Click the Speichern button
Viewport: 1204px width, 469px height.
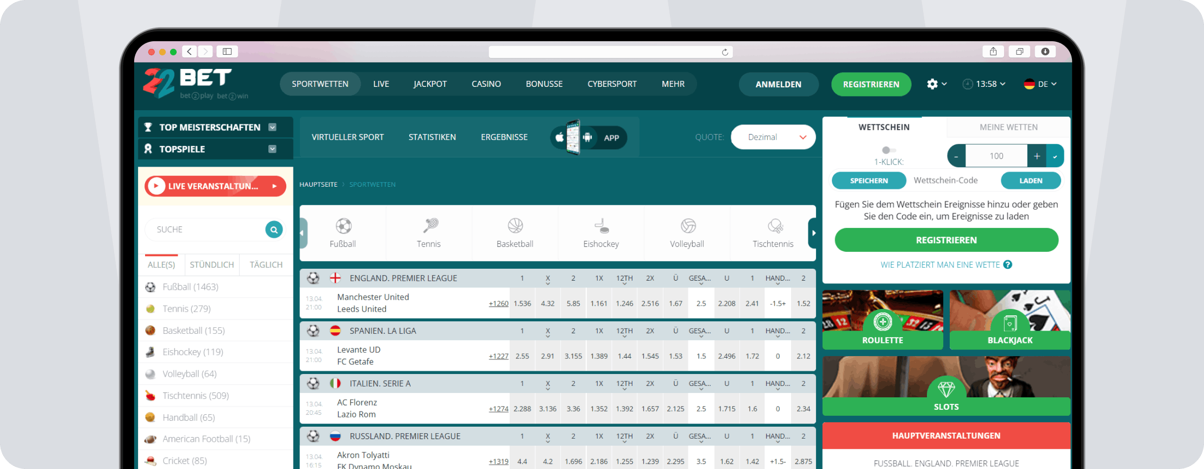tap(869, 181)
